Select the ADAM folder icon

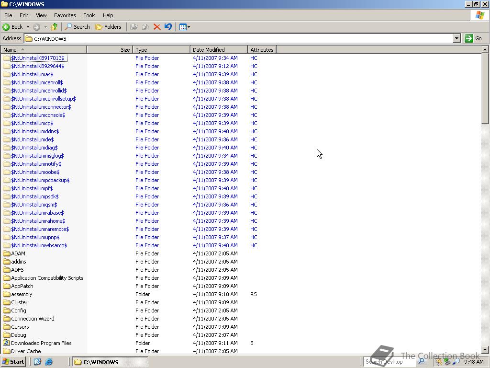[7, 253]
